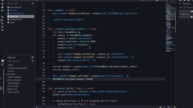The width and height of the screenshot is (193, 108).
Task: Fold the _process function at line 41
Action: click(46, 88)
